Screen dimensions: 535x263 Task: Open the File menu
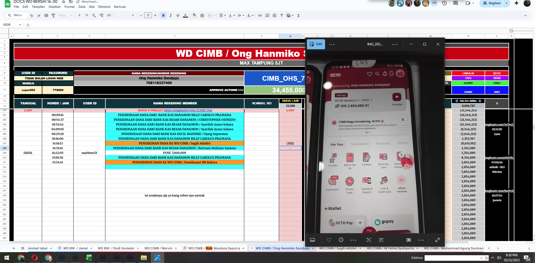16,7
